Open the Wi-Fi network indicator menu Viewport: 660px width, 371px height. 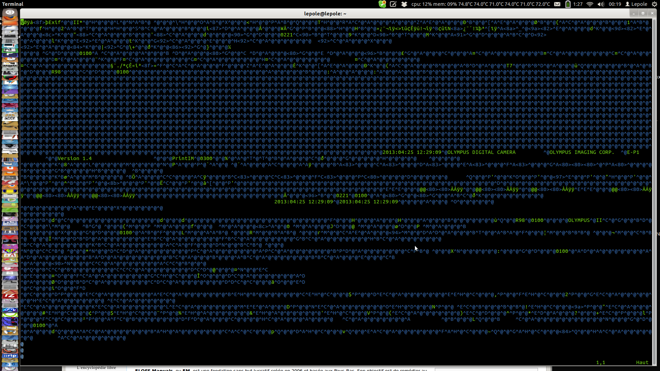590,4
